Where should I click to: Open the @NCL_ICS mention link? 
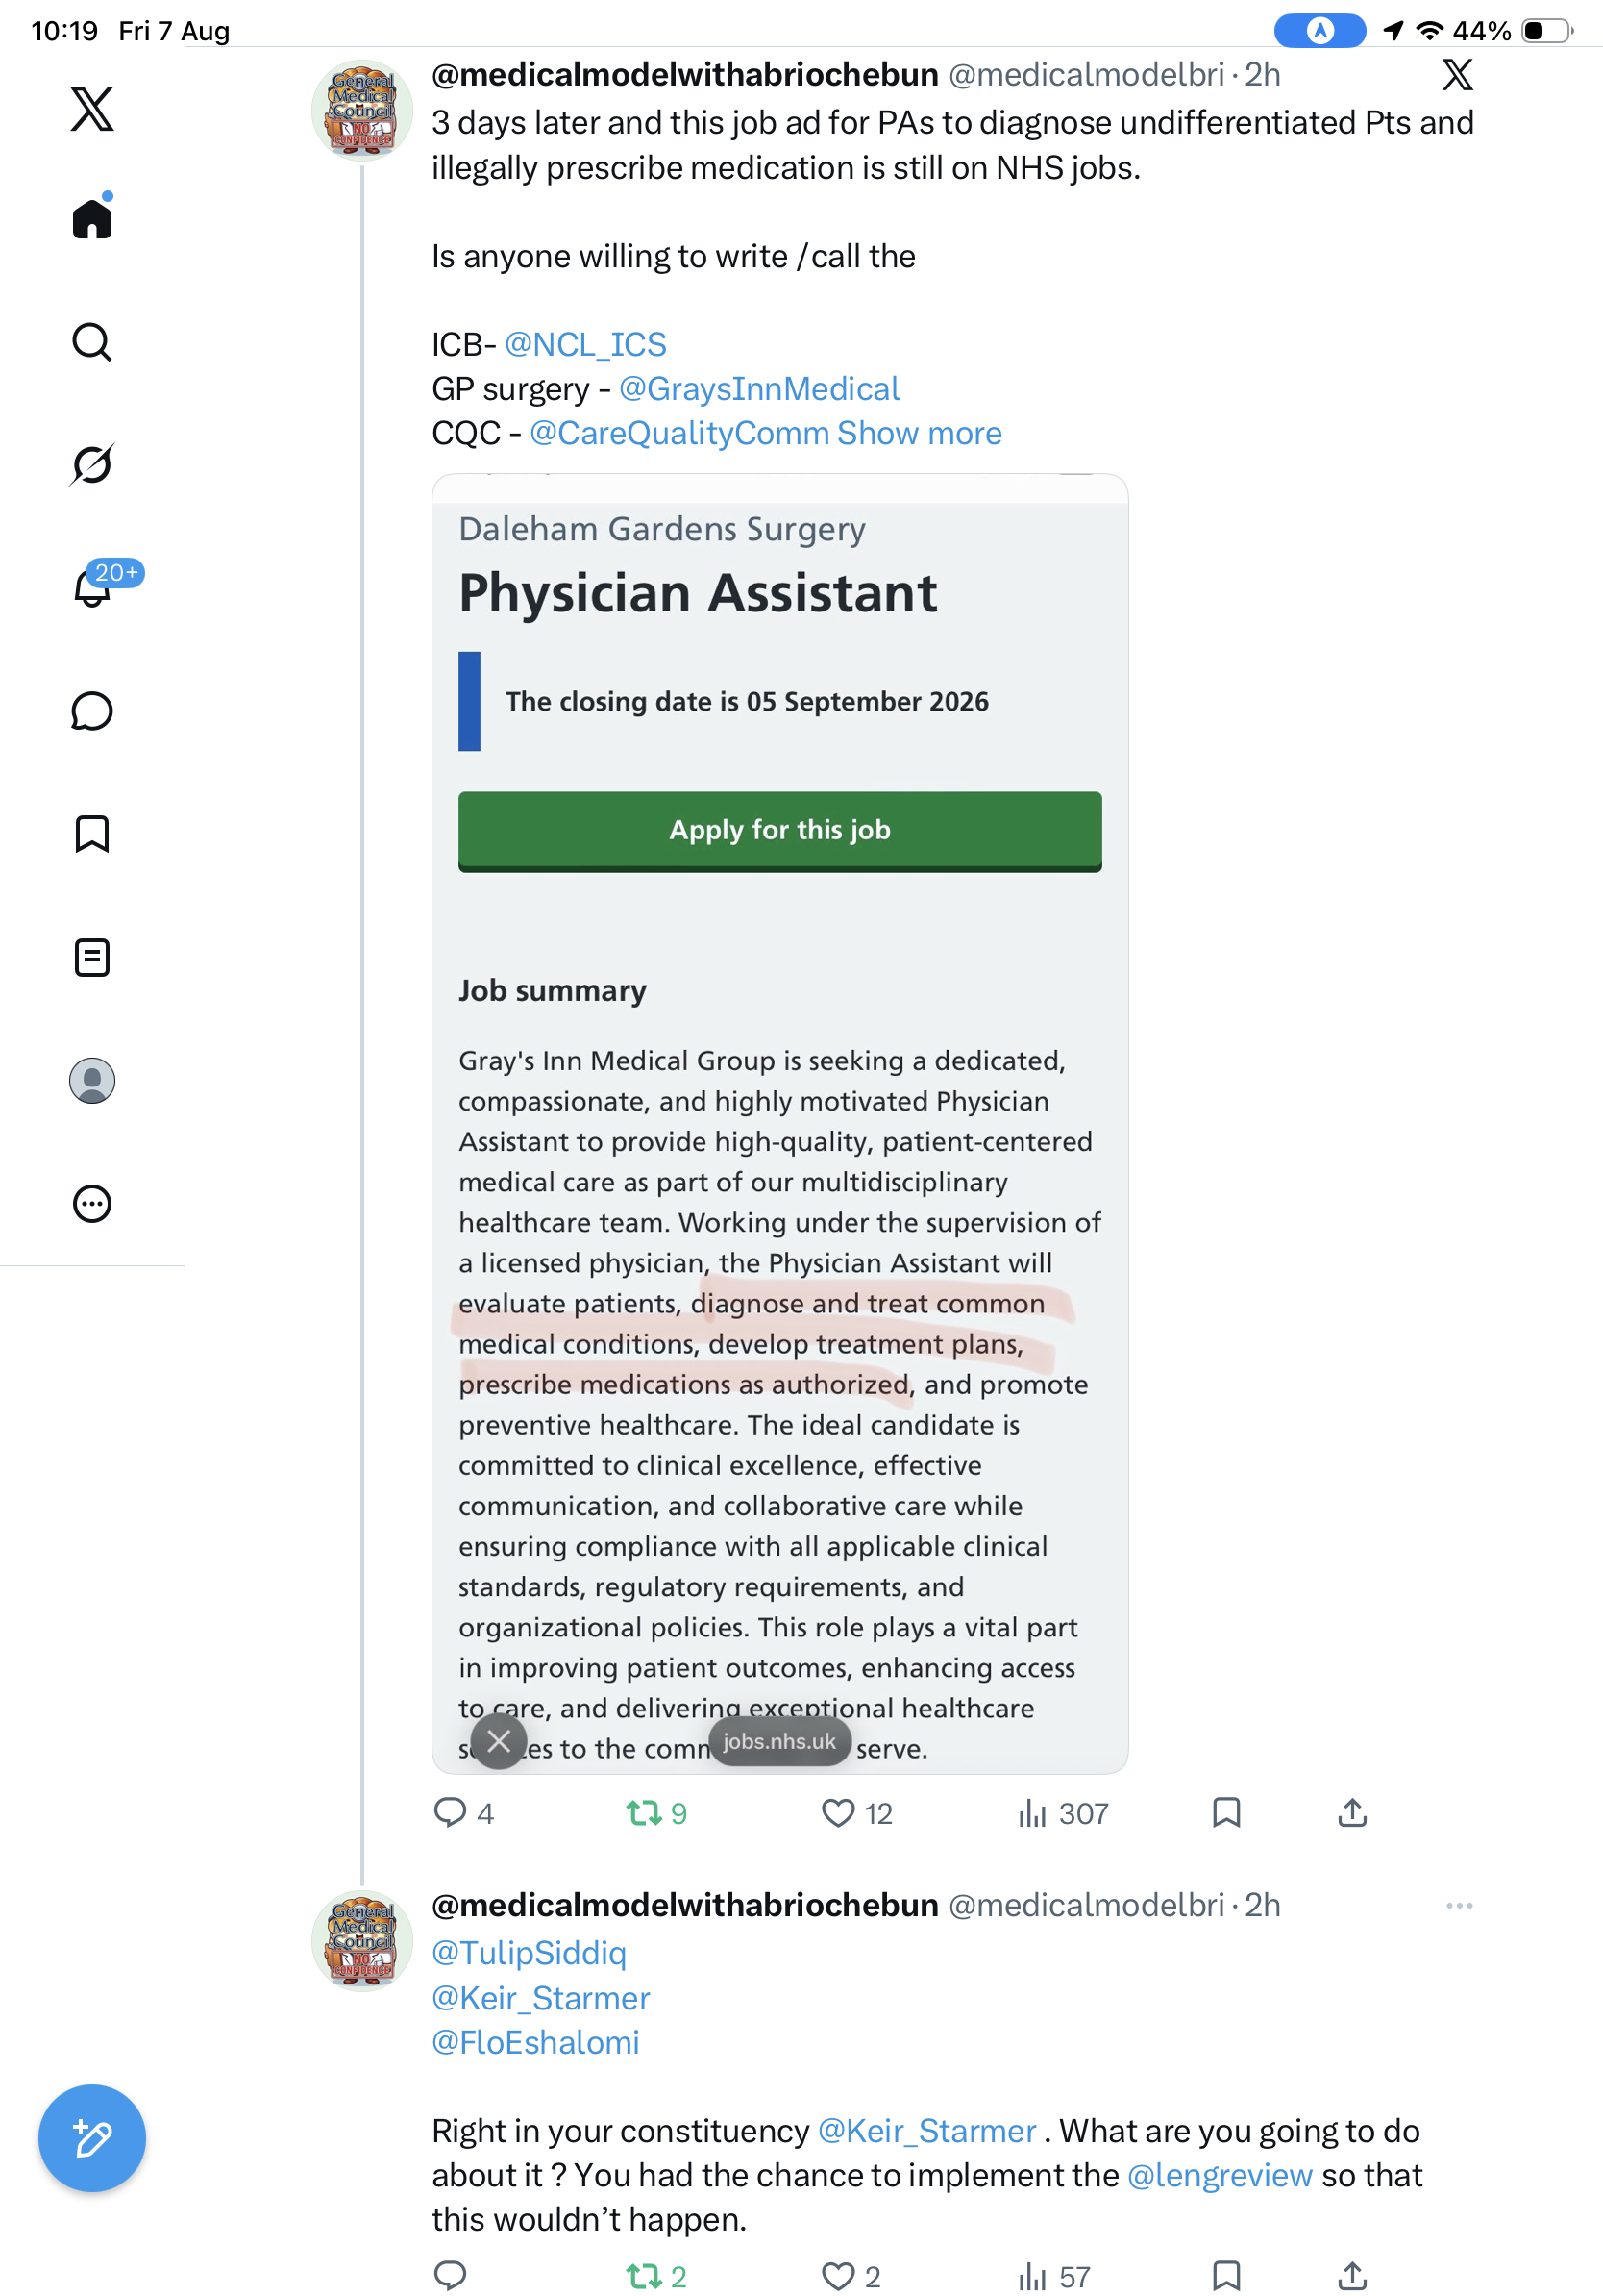click(585, 344)
